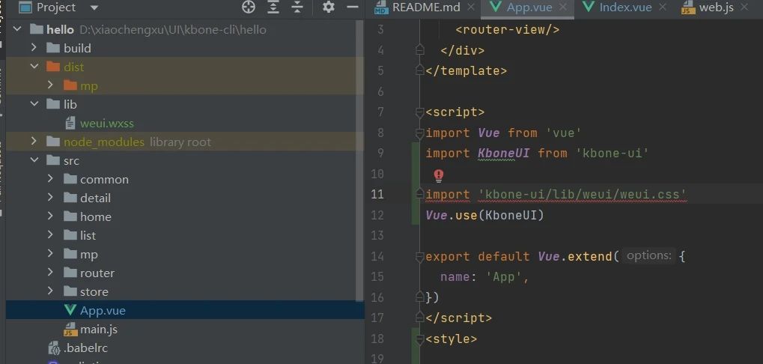
Task: Switch to the Index.vue tab
Action: [x=625, y=7]
